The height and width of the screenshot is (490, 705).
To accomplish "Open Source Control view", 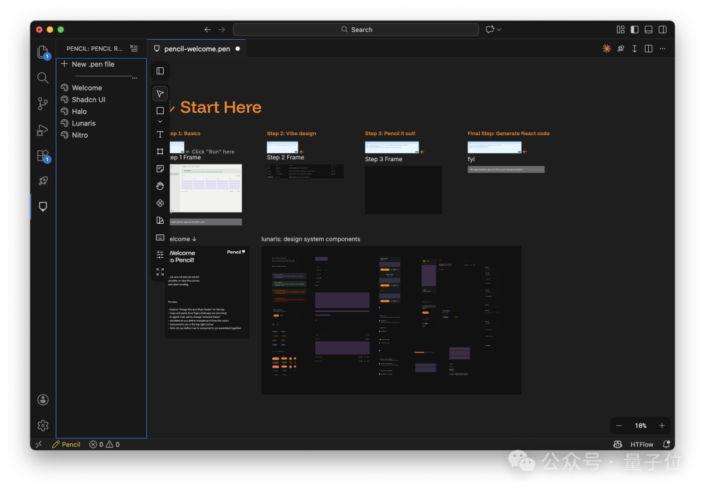I will click(42, 104).
